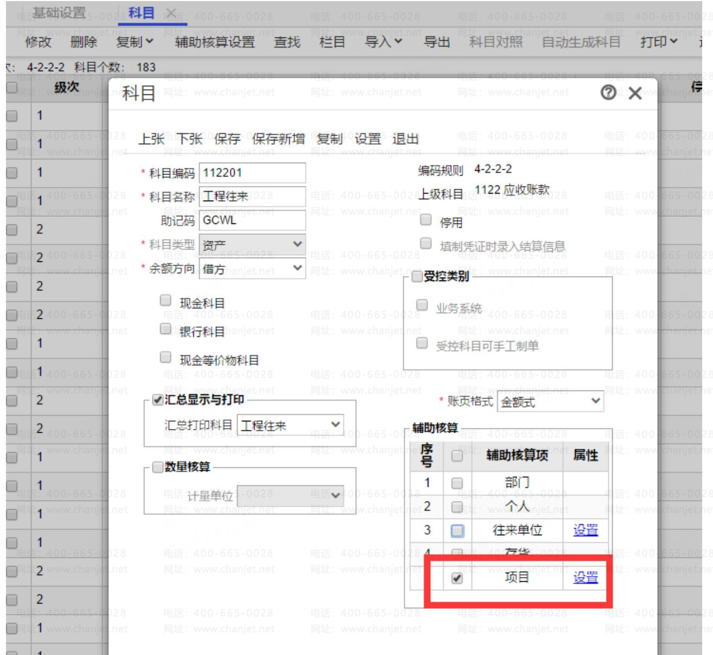This screenshot has width=713, height=655.
Task: Close the 科目 tab with its X
Action: coord(170,12)
